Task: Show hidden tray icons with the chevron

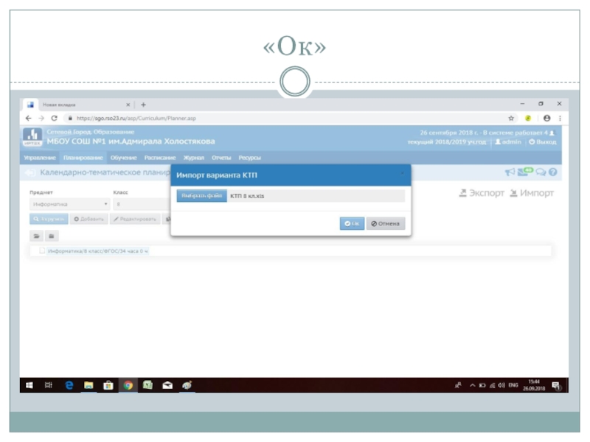Action: pyautogui.click(x=472, y=385)
